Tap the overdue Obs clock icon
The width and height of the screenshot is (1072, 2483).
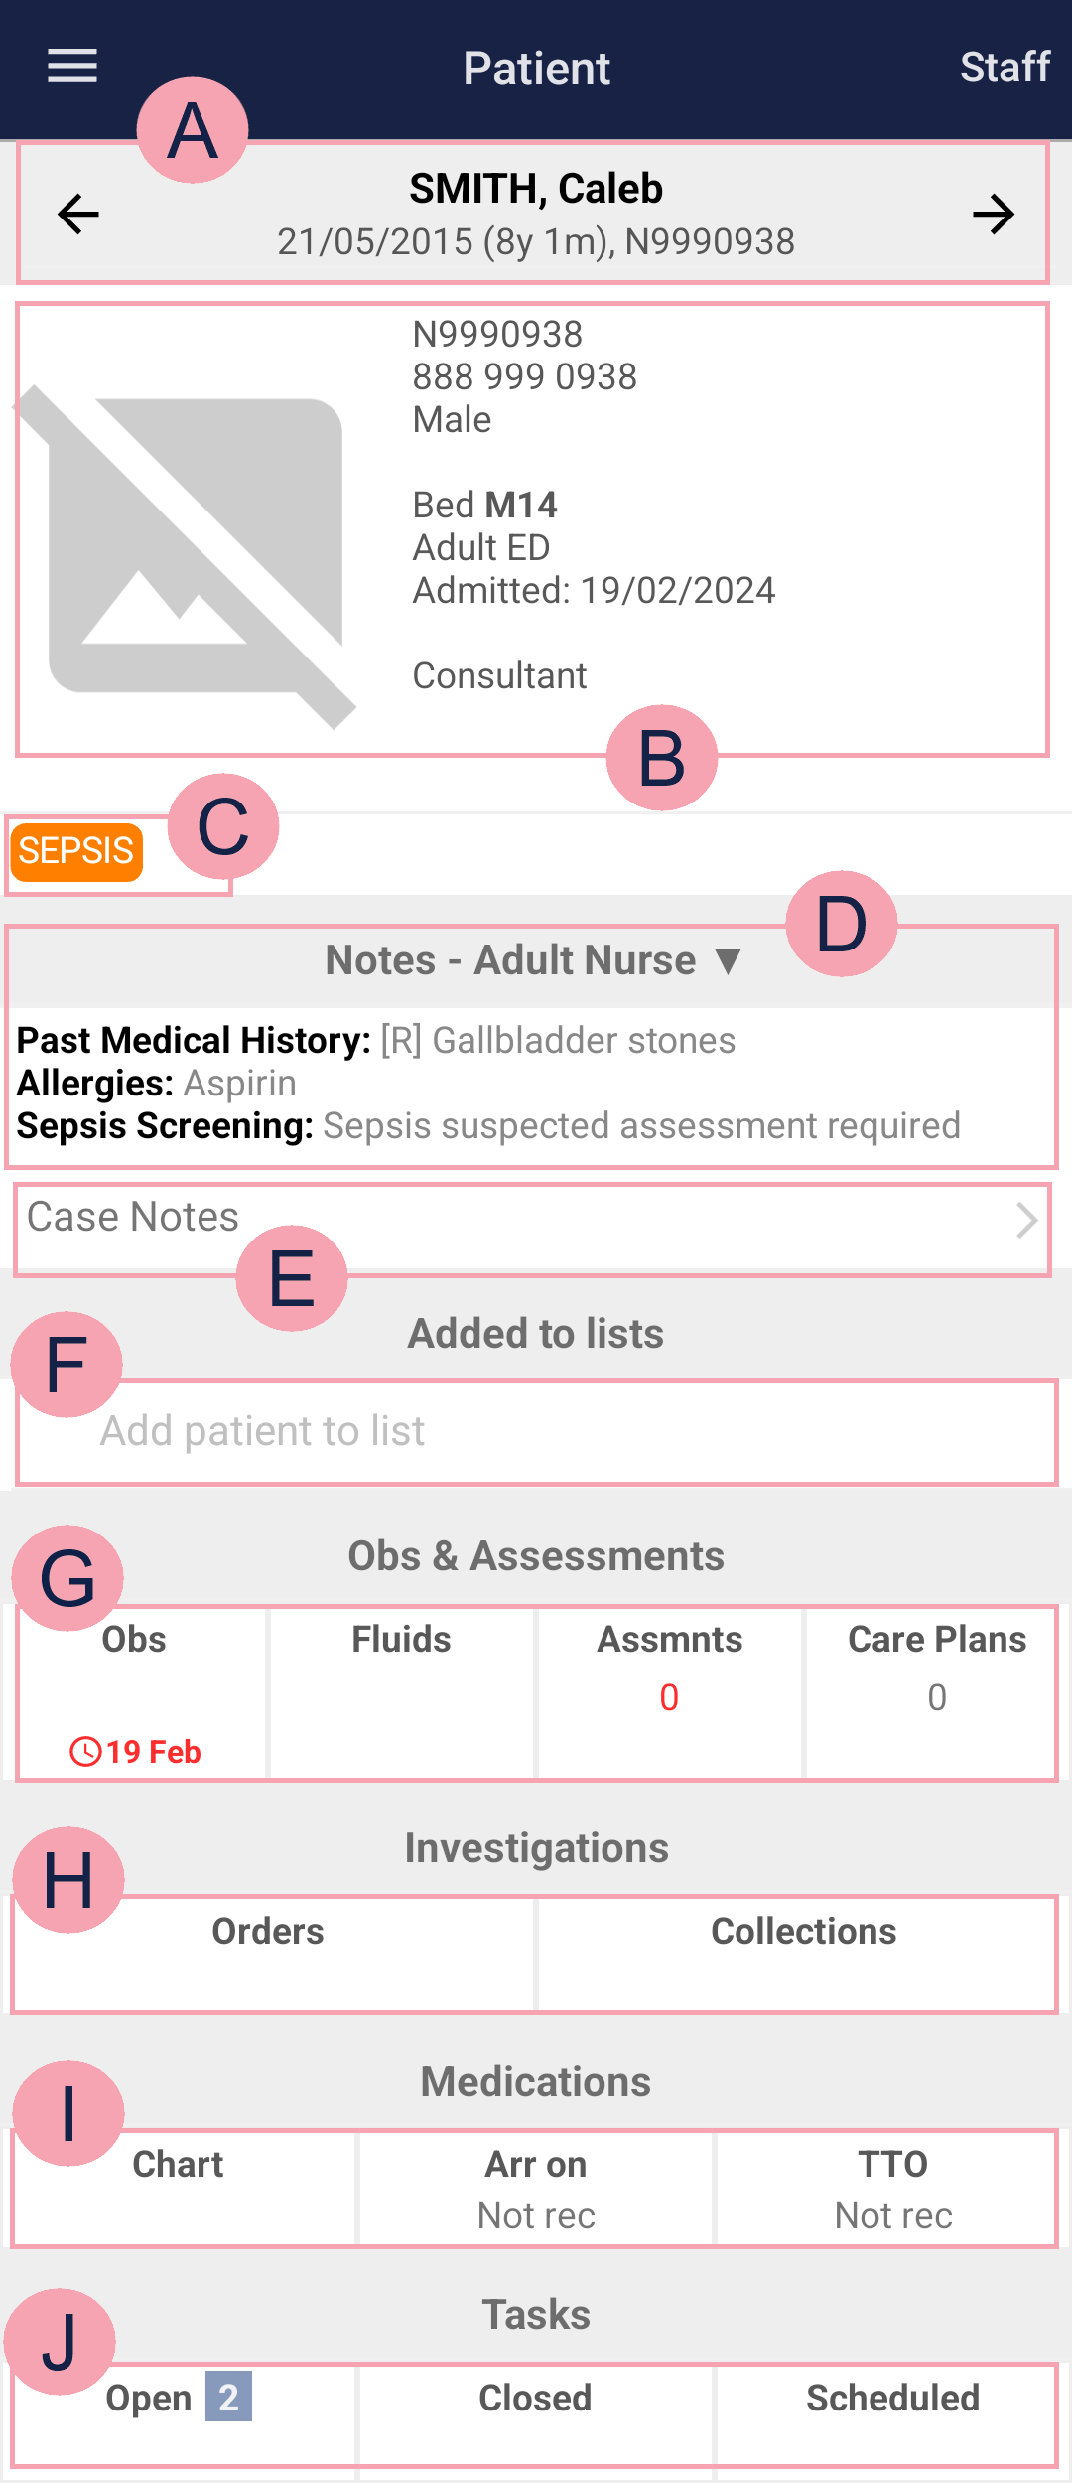[85, 1751]
